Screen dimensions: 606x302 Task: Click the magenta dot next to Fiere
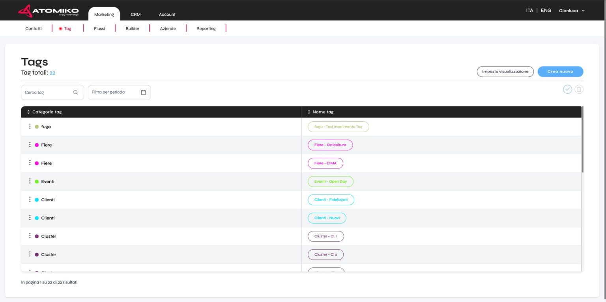[37, 145]
